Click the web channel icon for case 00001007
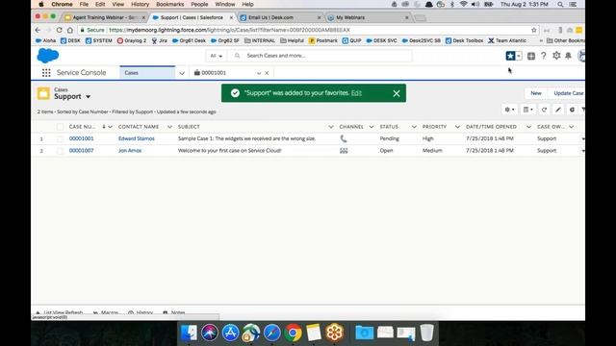The image size is (616, 346). click(344, 151)
